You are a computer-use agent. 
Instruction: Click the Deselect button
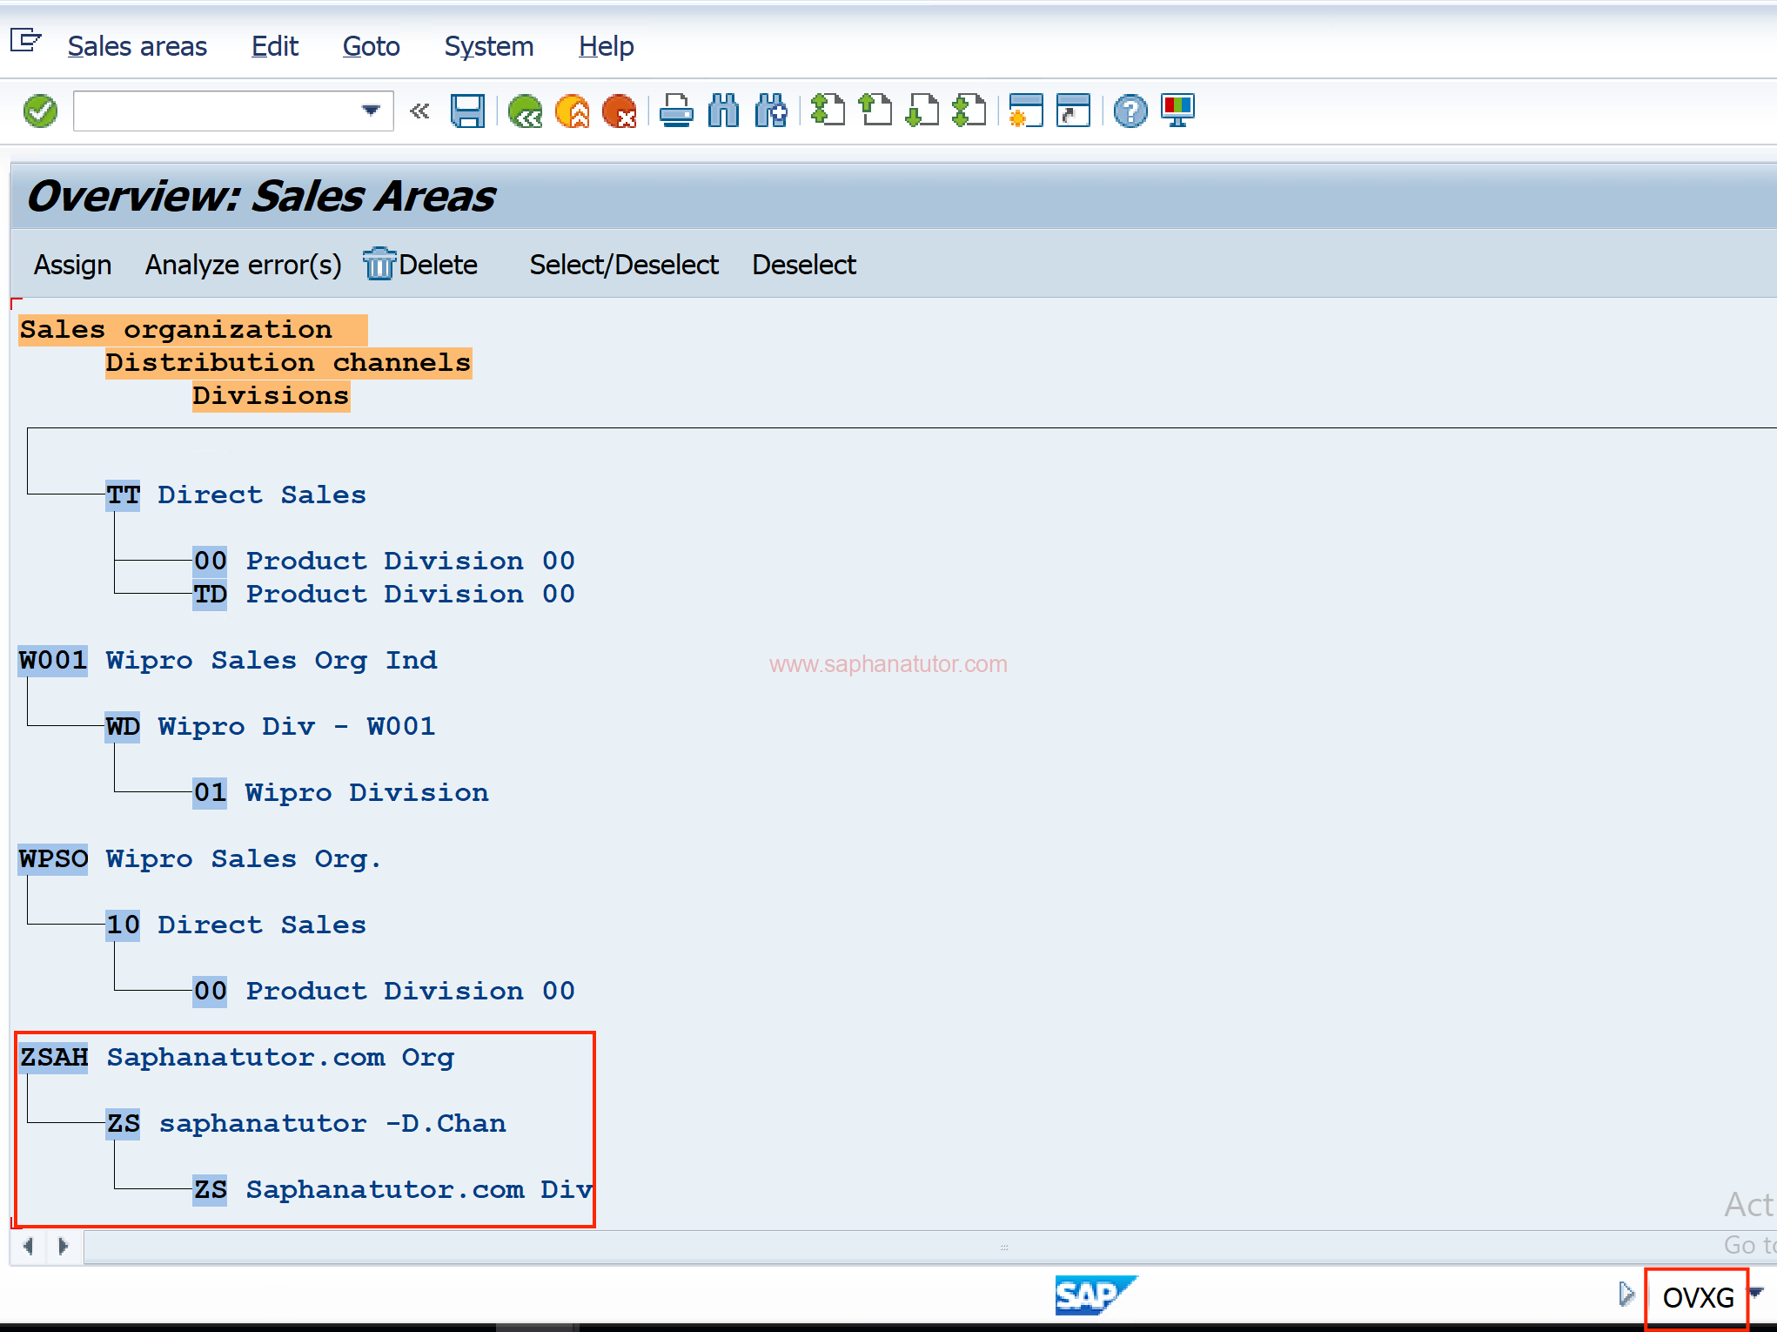pyautogui.click(x=804, y=265)
